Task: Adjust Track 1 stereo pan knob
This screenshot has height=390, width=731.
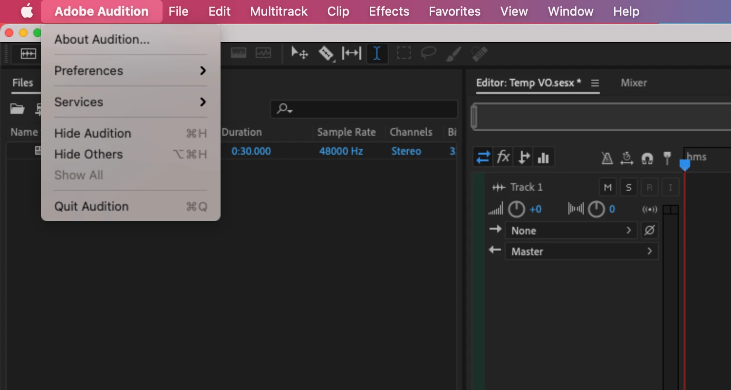Action: 596,209
